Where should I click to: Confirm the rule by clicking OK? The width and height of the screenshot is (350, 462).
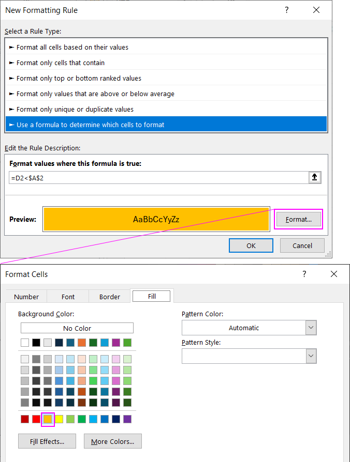coord(251,245)
